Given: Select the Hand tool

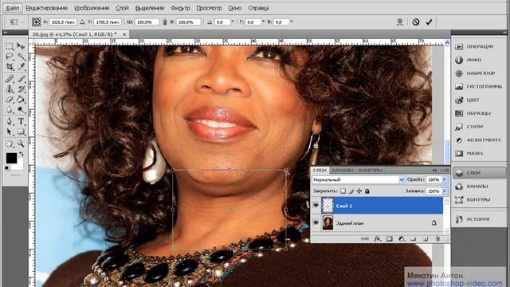Looking at the screenshot, I should click(x=9, y=143).
